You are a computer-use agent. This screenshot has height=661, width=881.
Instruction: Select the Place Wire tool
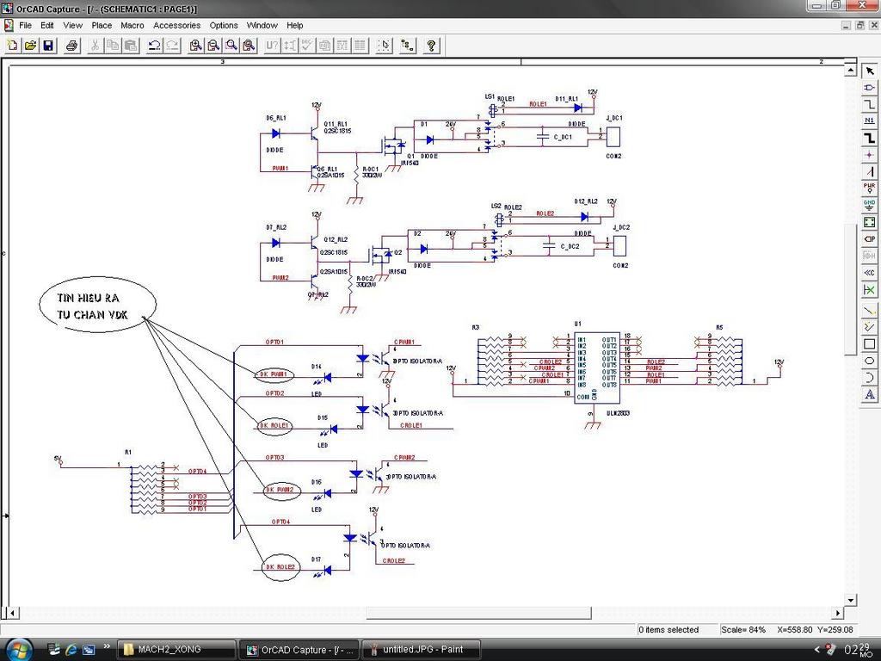point(869,104)
